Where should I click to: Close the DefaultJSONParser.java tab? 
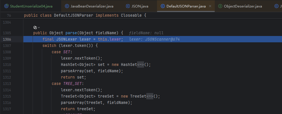210,6
